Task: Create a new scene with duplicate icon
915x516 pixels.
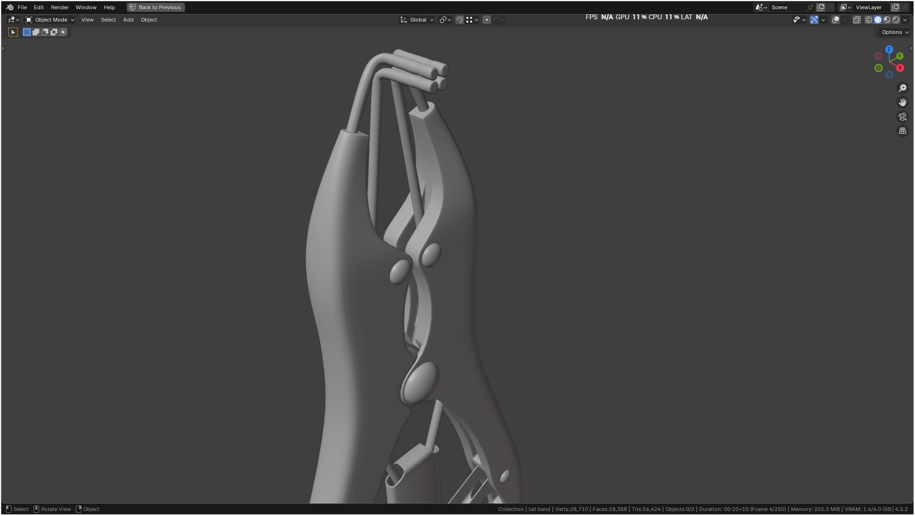Action: 821,7
